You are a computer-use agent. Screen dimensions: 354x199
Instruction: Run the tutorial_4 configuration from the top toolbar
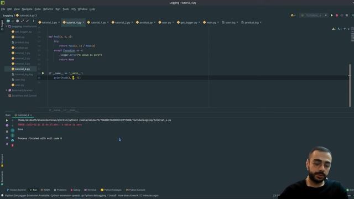pyautogui.click(x=332, y=15)
